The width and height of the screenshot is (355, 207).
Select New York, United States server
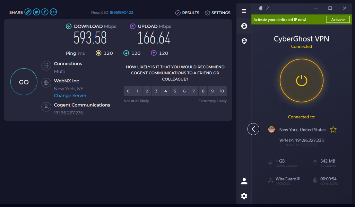pyautogui.click(x=302, y=130)
